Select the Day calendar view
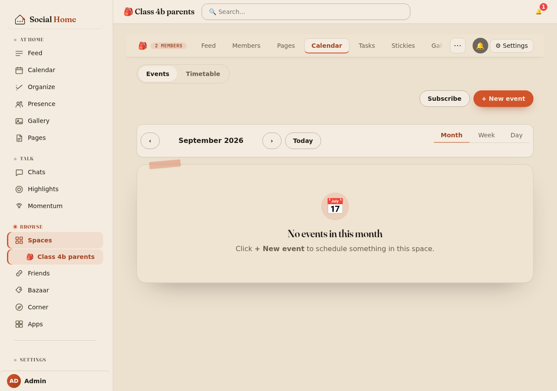The width and height of the screenshot is (557, 391). (x=517, y=135)
